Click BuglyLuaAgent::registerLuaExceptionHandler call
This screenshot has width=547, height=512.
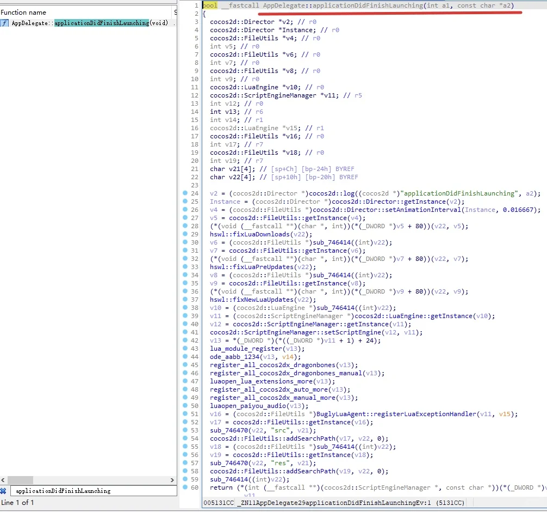pos(396,414)
